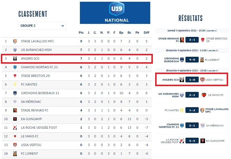
Task: Click the EA Guingamp crest in standings
Action: point(15,119)
